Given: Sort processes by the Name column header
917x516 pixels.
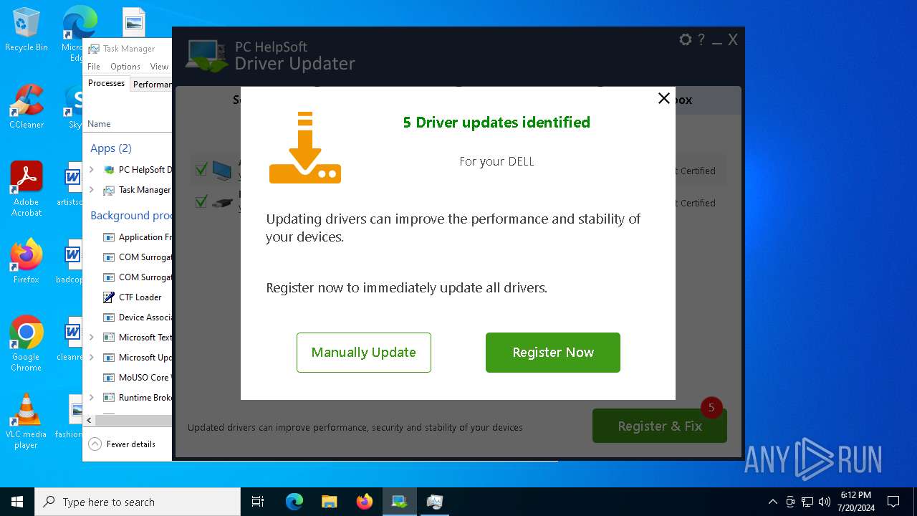Looking at the screenshot, I should click(x=99, y=124).
